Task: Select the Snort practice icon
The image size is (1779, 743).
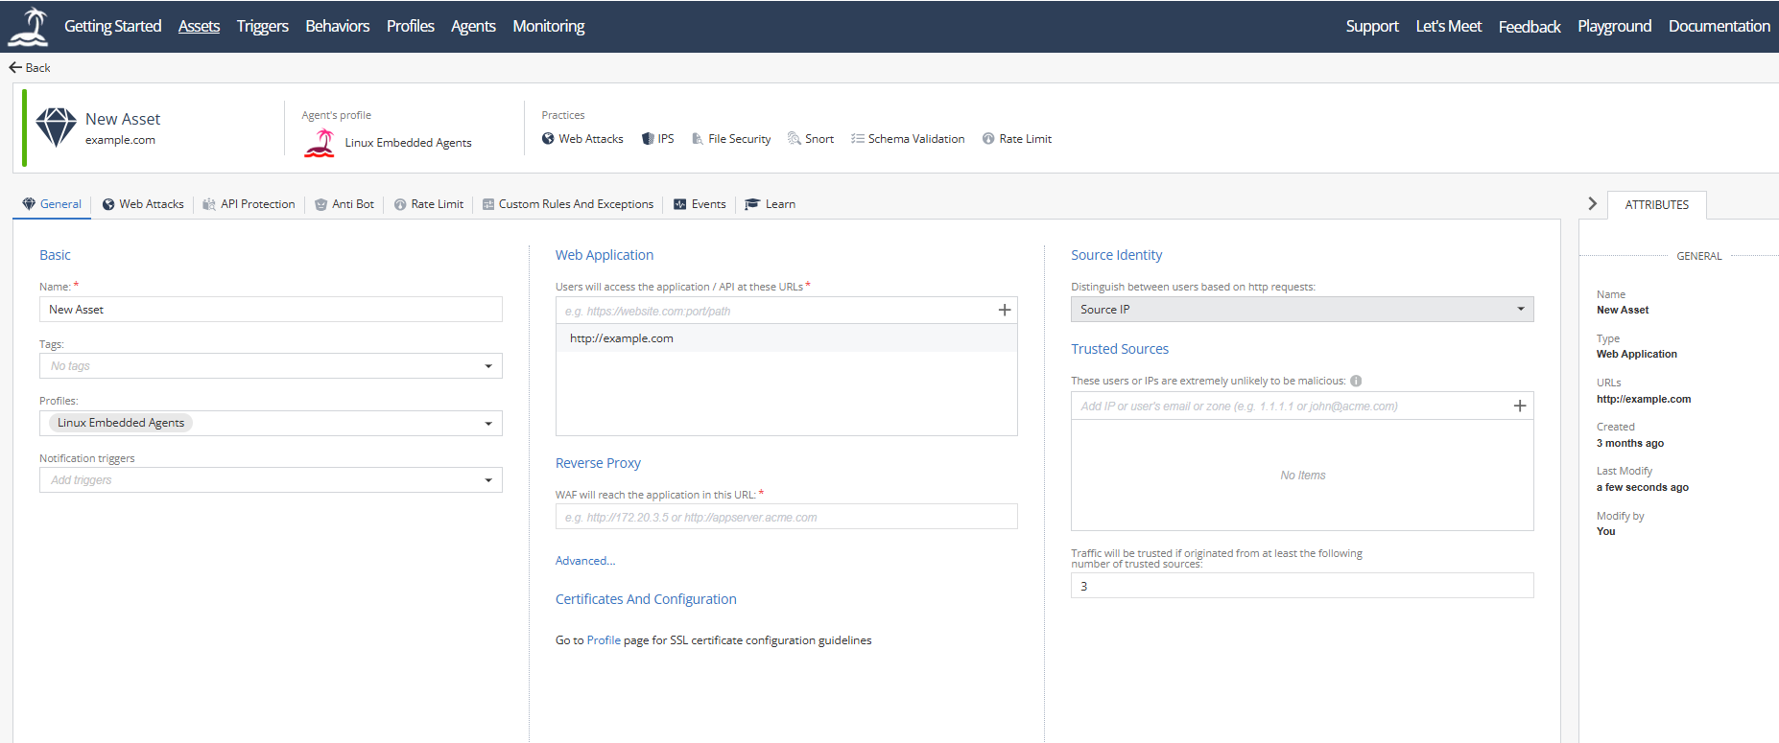Action: coord(794,139)
